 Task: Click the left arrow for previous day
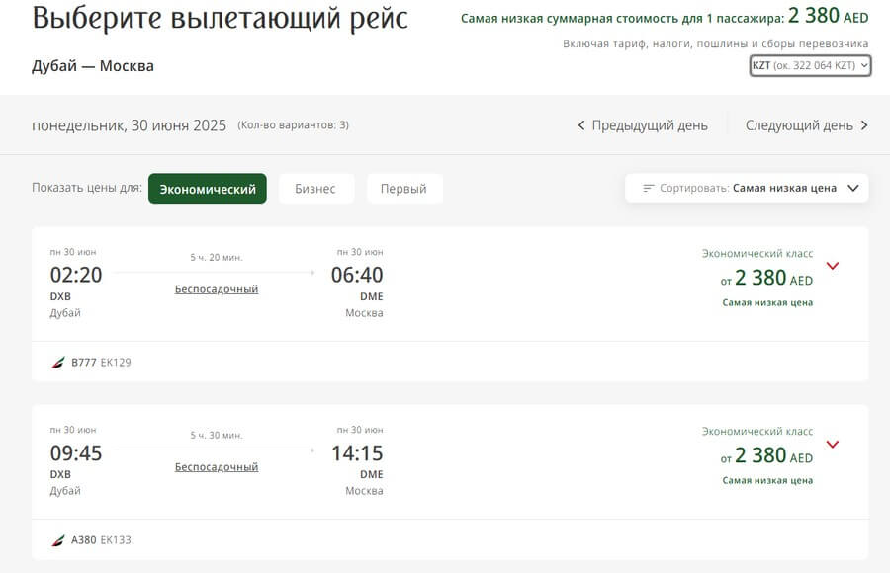coord(581,125)
